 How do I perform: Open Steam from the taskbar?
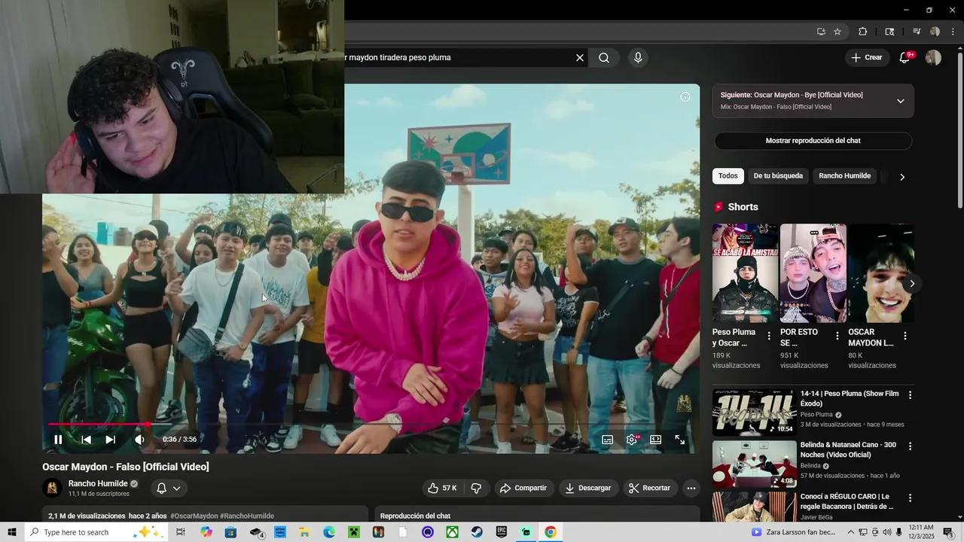tap(477, 532)
